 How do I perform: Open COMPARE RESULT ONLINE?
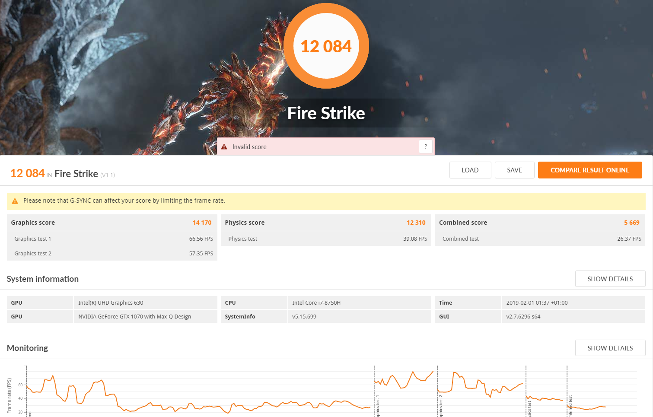pos(590,170)
